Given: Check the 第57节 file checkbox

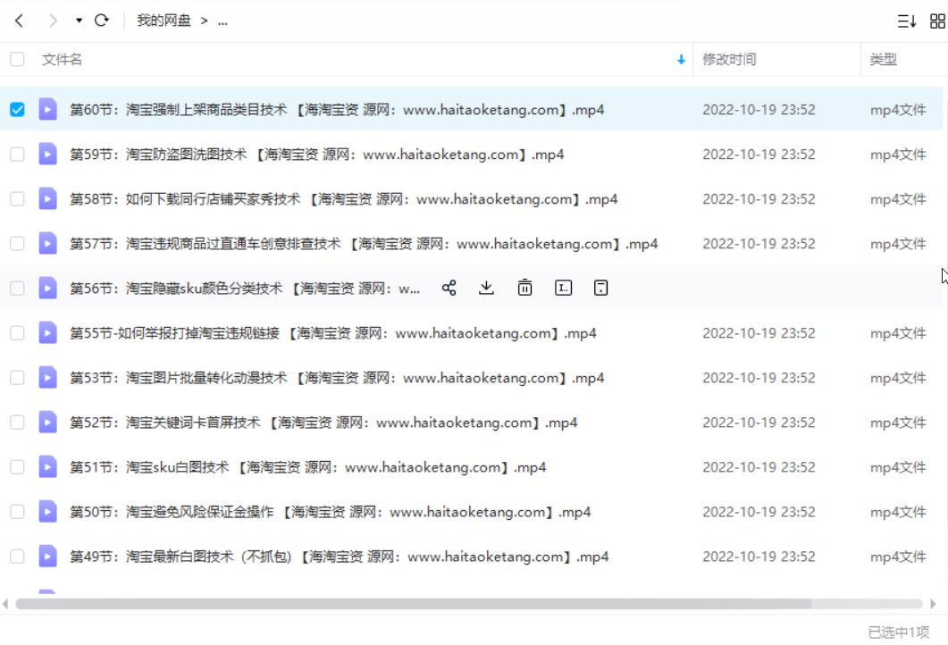Looking at the screenshot, I should 17,244.
